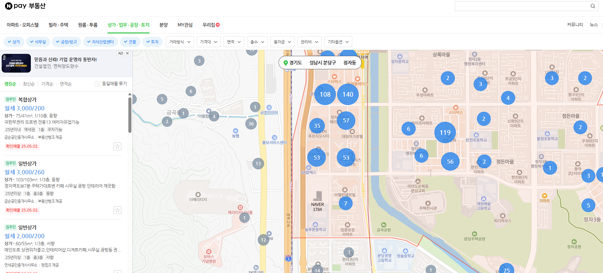Toggle the 공장/창고 filter chip
This screenshot has height=273, width=603.
pyautogui.click(x=66, y=42)
